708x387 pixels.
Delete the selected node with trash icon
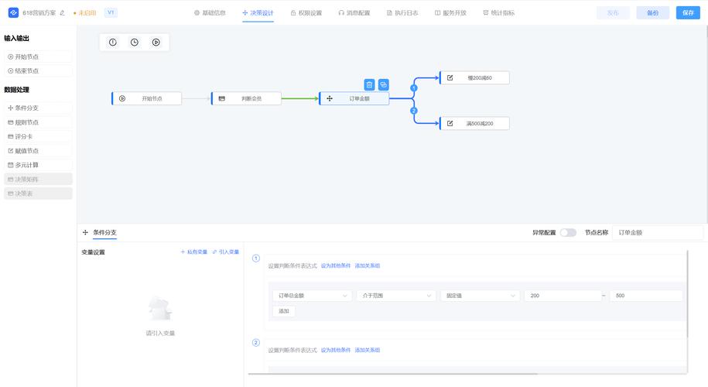369,84
